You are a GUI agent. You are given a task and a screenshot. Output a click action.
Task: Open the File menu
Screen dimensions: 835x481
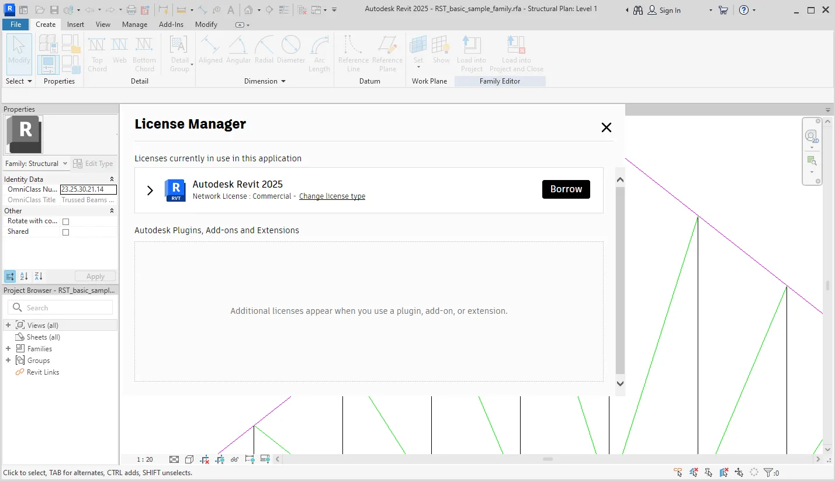[x=16, y=25]
